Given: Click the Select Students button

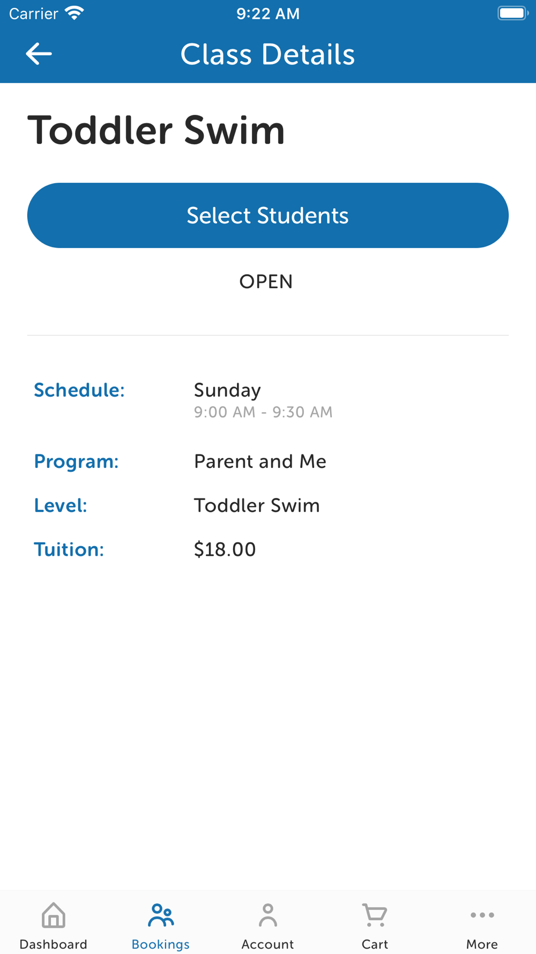Looking at the screenshot, I should click(x=268, y=215).
